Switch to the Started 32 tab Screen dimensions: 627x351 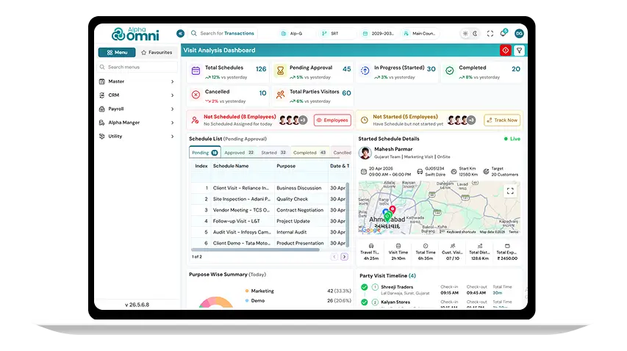point(273,153)
